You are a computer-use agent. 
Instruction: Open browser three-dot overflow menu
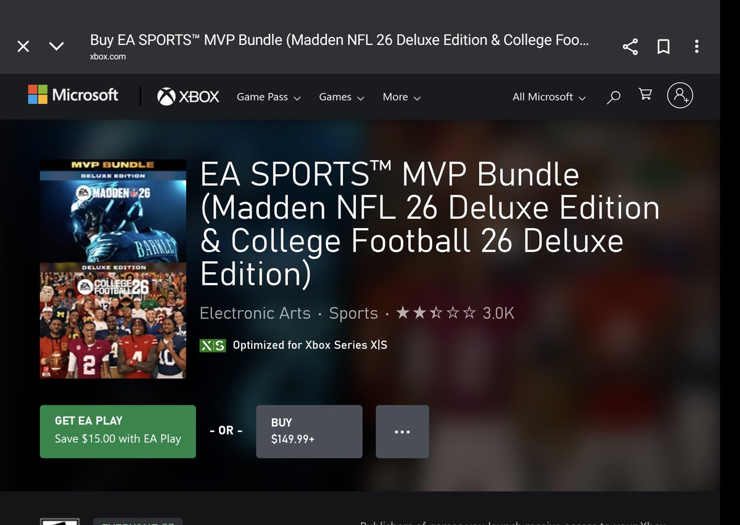tap(697, 46)
